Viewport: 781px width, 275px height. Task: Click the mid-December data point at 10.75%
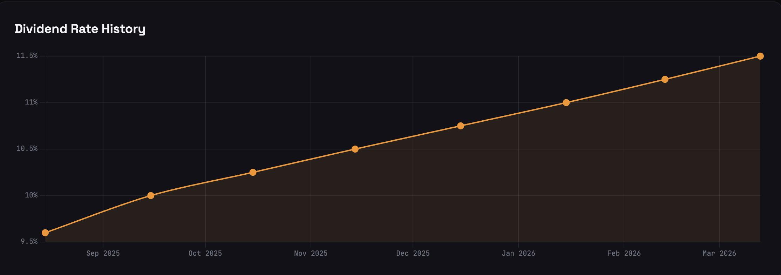(x=461, y=126)
